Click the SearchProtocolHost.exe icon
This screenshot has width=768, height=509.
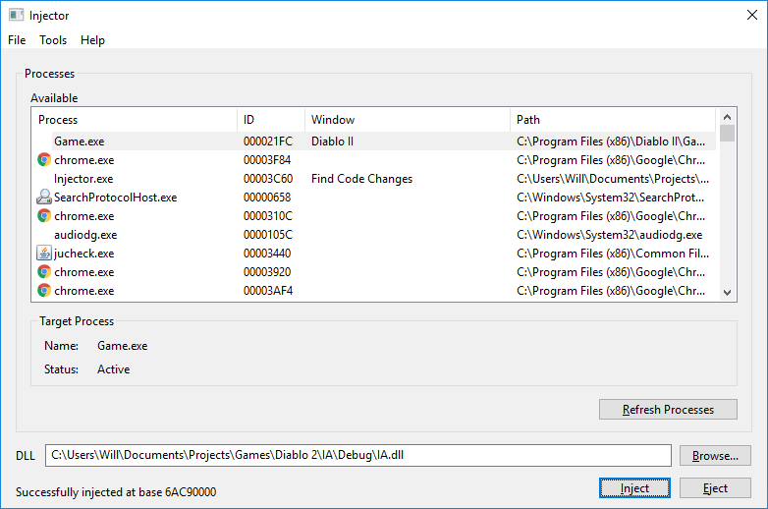pyautogui.click(x=44, y=197)
